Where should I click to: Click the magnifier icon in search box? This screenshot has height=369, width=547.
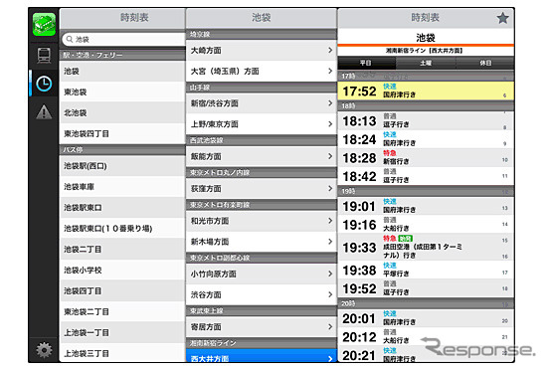pos(70,39)
